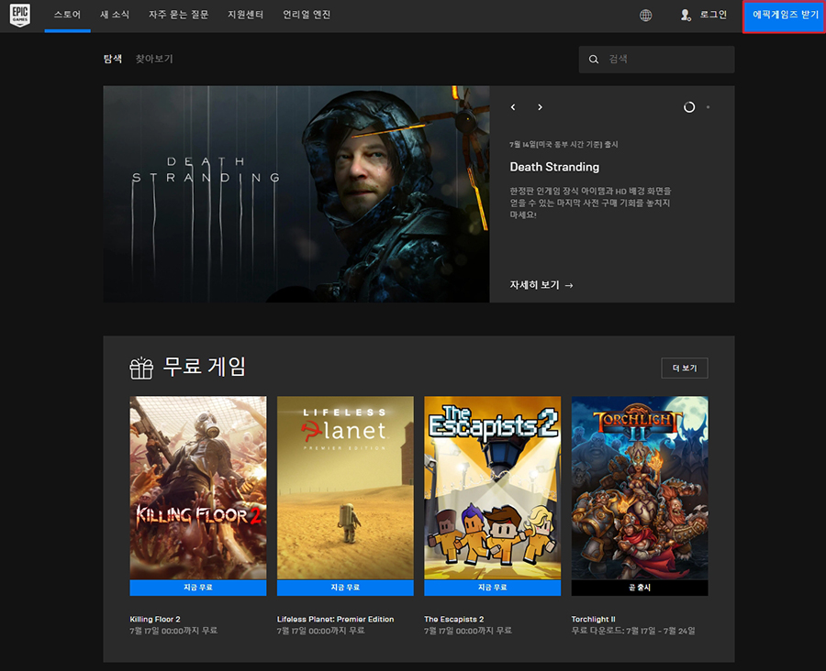Click the Killing Floor 2 title text

155,620
